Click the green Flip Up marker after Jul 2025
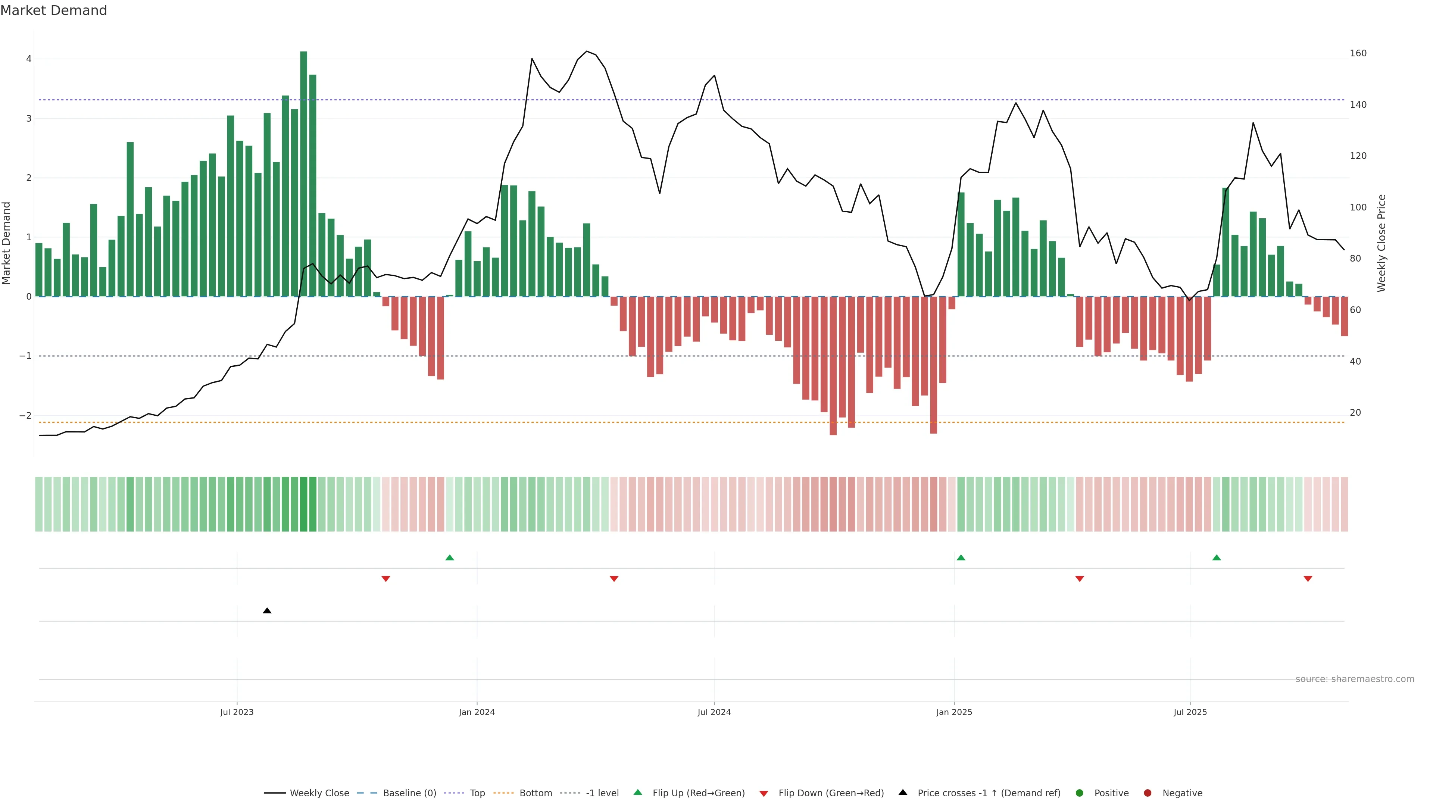 (1217, 557)
